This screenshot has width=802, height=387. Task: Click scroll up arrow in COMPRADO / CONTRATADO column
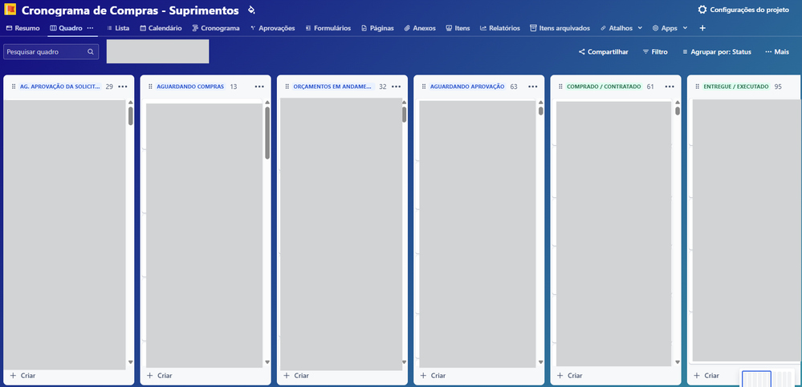[678, 102]
